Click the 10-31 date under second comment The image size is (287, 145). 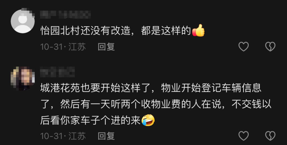coord(52,136)
